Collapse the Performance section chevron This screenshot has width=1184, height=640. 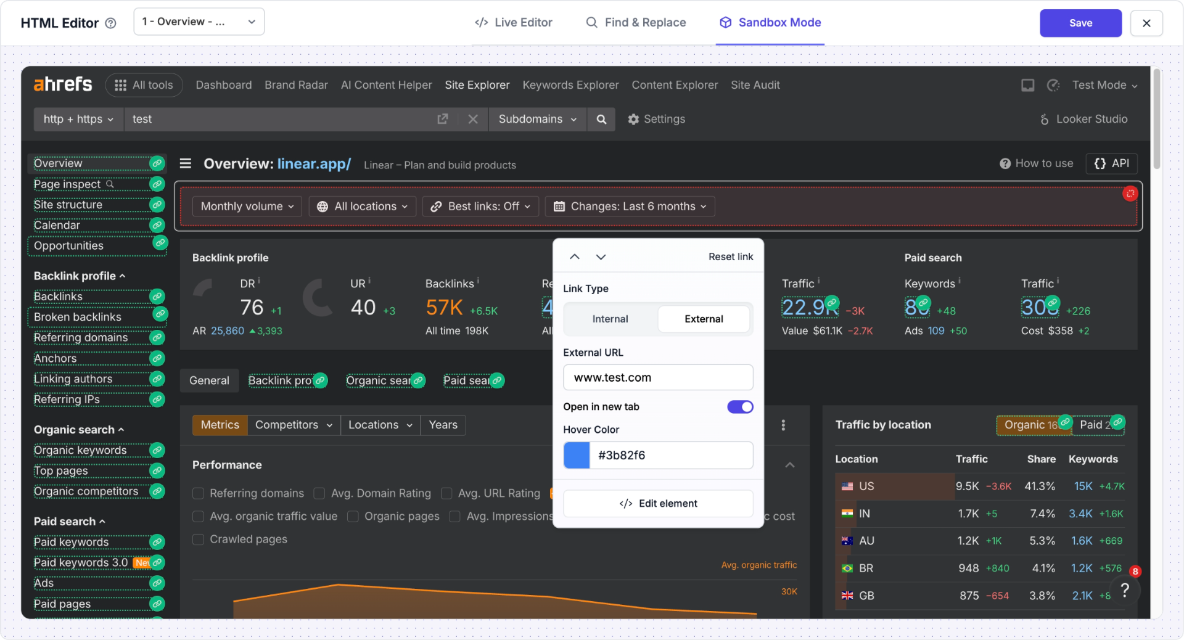tap(789, 465)
